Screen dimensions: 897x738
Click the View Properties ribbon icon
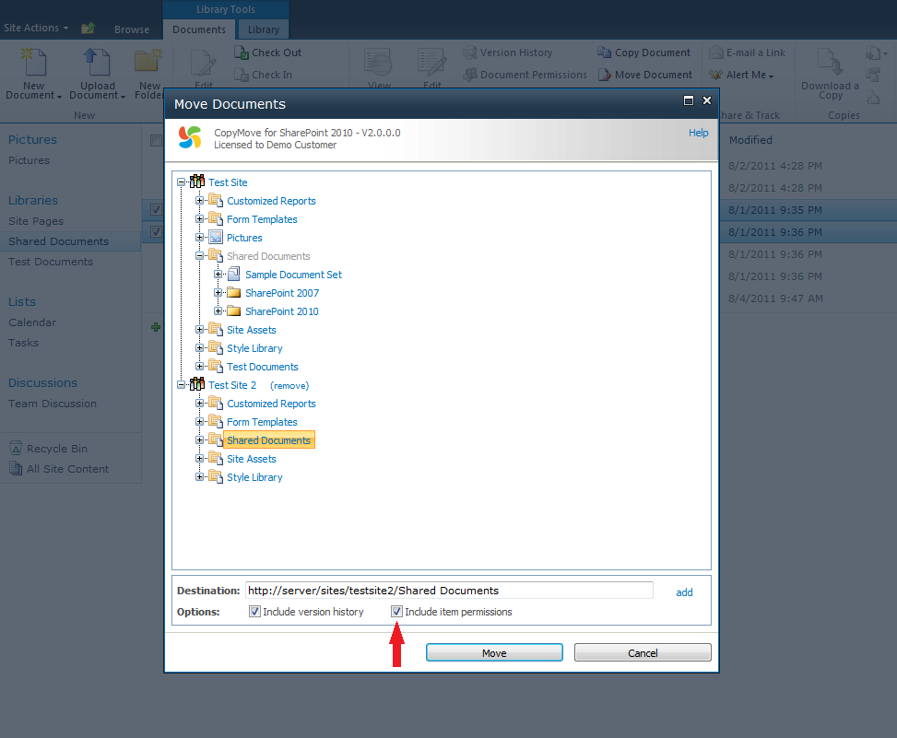[x=378, y=62]
